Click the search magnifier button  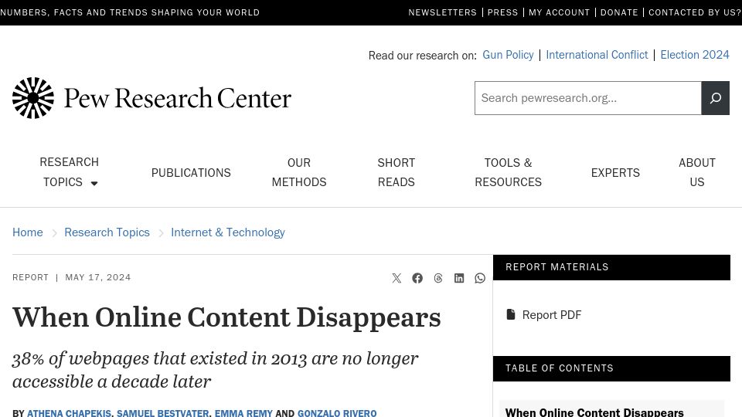(715, 98)
